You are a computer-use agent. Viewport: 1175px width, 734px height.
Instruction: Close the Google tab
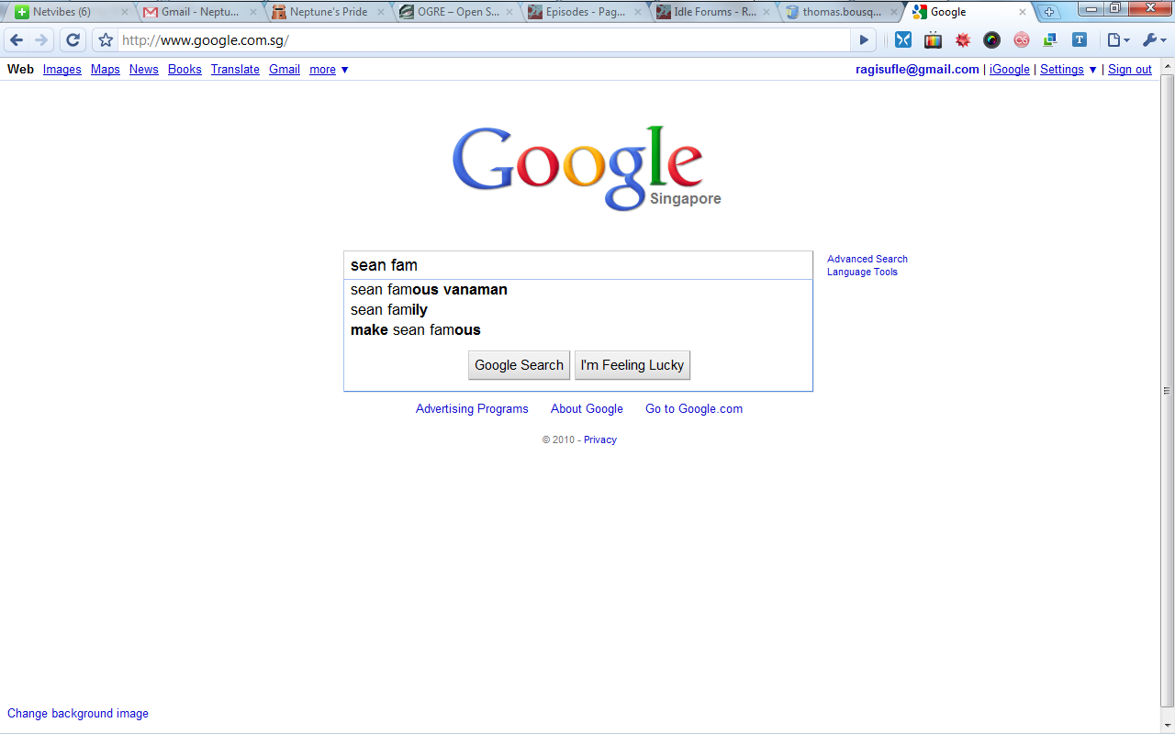click(1023, 13)
